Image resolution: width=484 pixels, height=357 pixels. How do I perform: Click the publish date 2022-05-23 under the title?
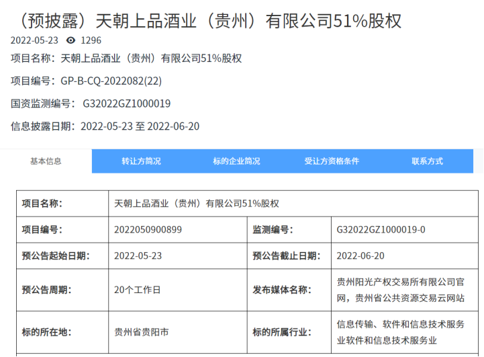[34, 40]
